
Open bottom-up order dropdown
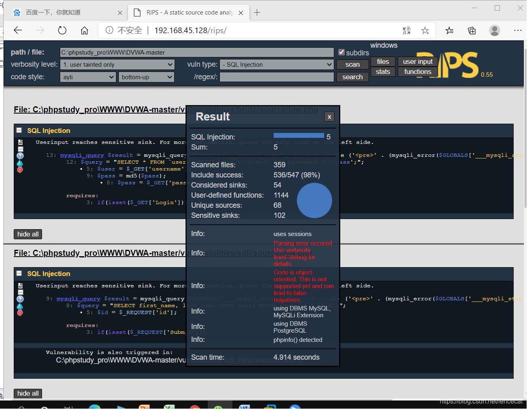146,77
